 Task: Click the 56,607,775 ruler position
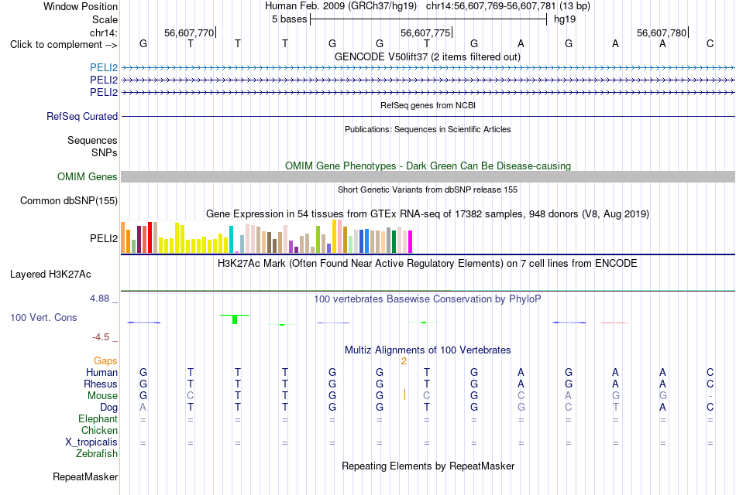click(425, 32)
